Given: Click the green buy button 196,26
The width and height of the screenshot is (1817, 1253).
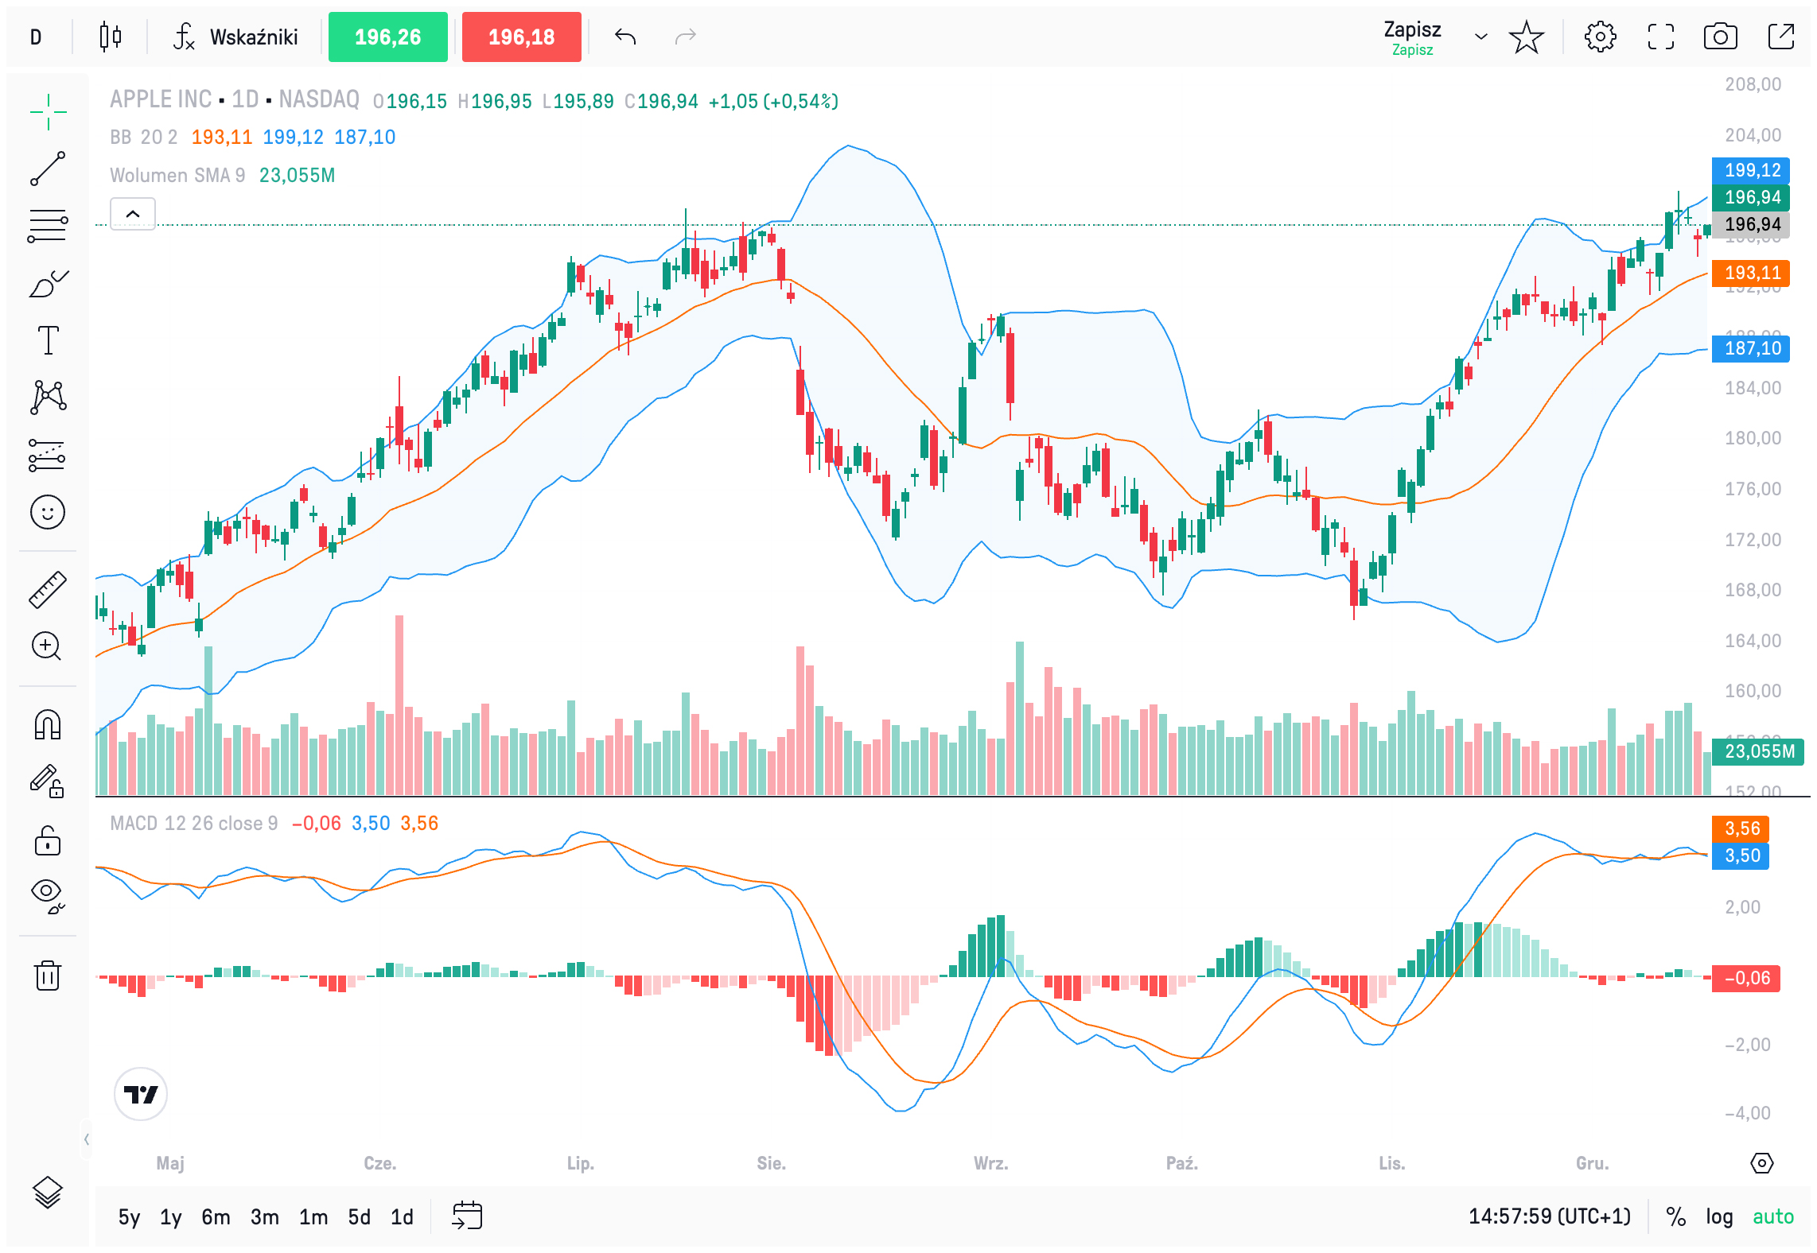Looking at the screenshot, I should [x=388, y=37].
